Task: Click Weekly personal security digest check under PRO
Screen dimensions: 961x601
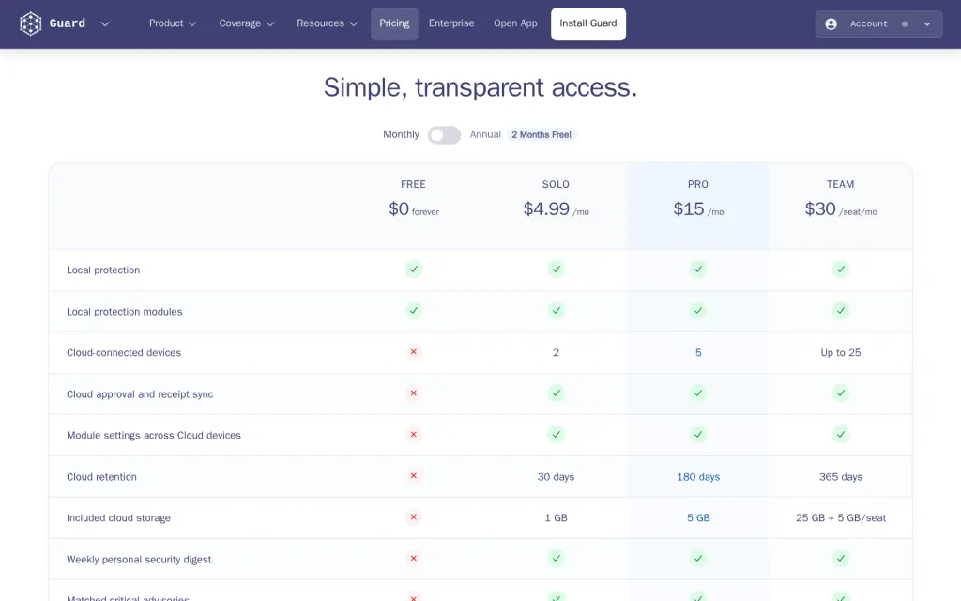Action: (x=698, y=559)
